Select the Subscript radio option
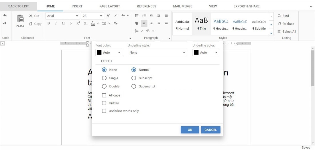The height and width of the screenshot is (150, 315). 134,78
